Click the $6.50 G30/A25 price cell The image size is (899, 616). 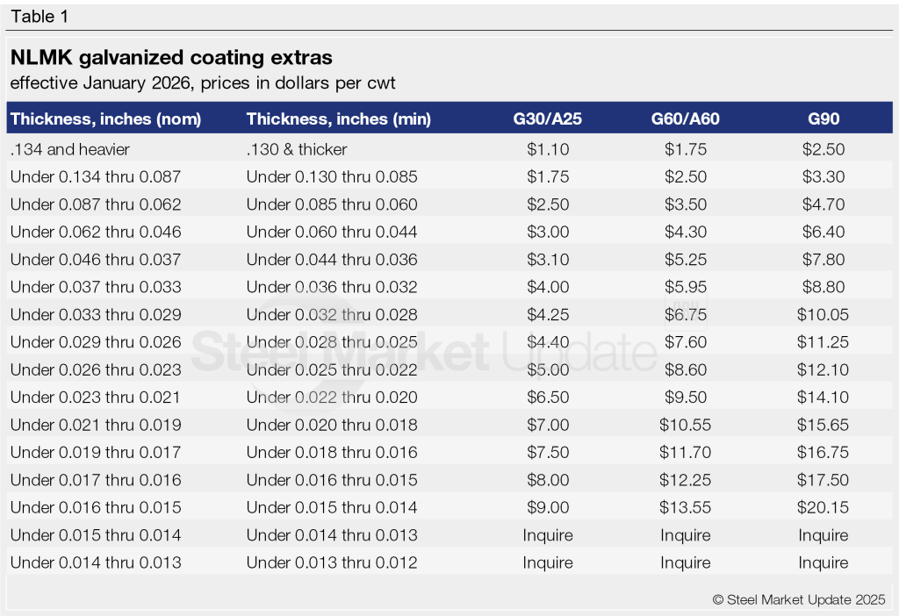[x=548, y=398]
